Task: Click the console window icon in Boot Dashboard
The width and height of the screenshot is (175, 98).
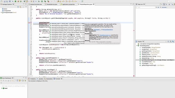Action: (x=17, y=81)
